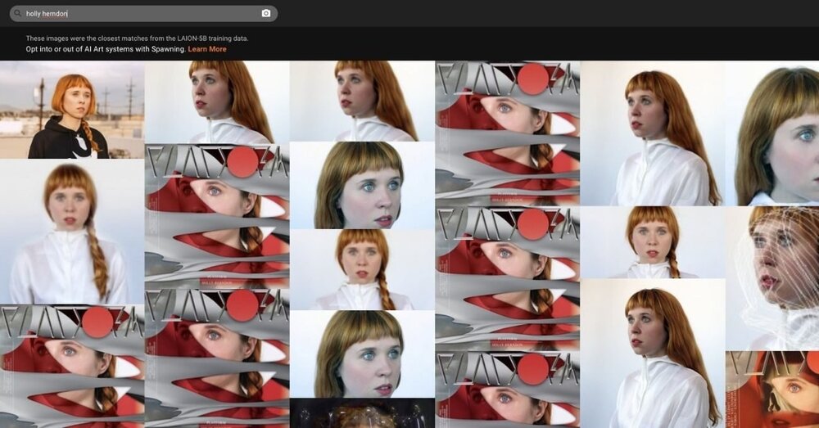Open small braid portrait in third column
This screenshot has width=819, height=428.
point(362,269)
